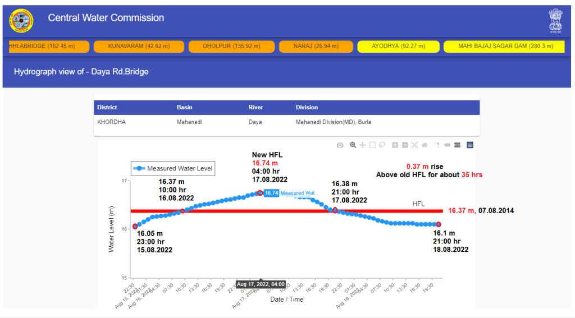The width and height of the screenshot is (575, 318).
Task: Click the peak 16.74 data point
Action: 259,193
